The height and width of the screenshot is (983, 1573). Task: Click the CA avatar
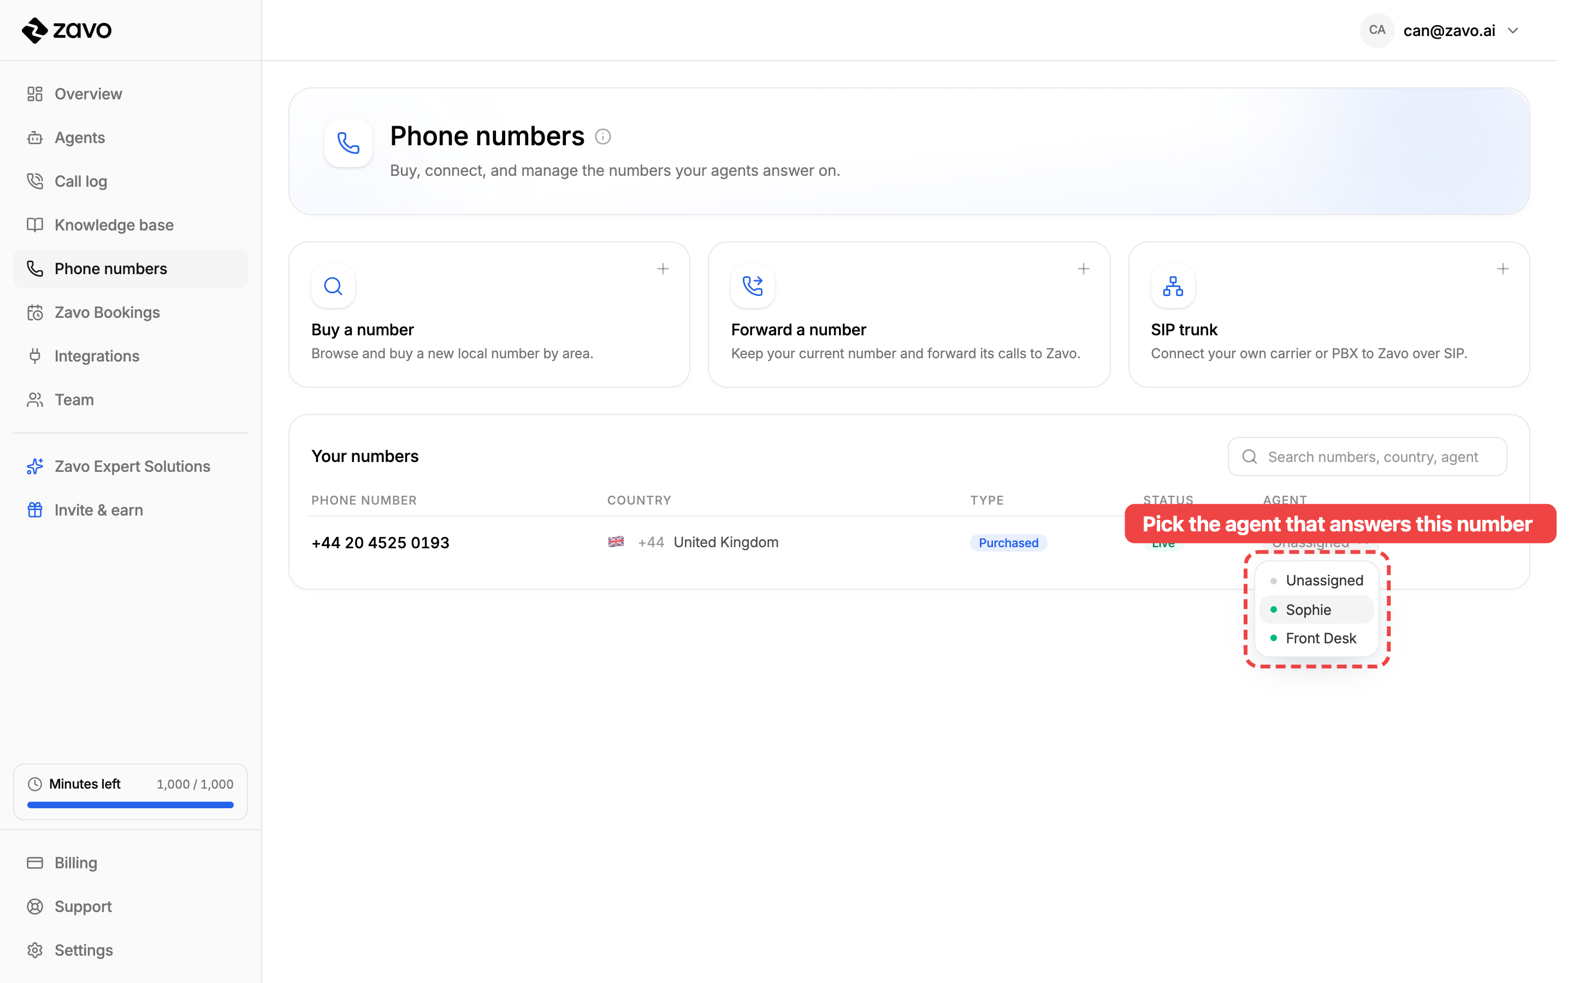[x=1377, y=30]
